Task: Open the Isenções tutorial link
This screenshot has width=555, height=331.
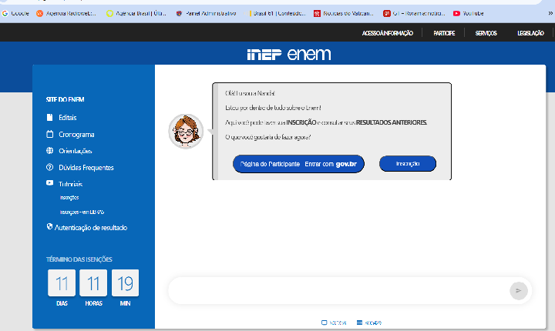Action: pos(69,198)
